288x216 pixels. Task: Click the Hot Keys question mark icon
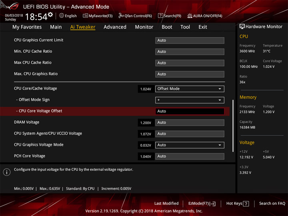[x=246, y=204]
